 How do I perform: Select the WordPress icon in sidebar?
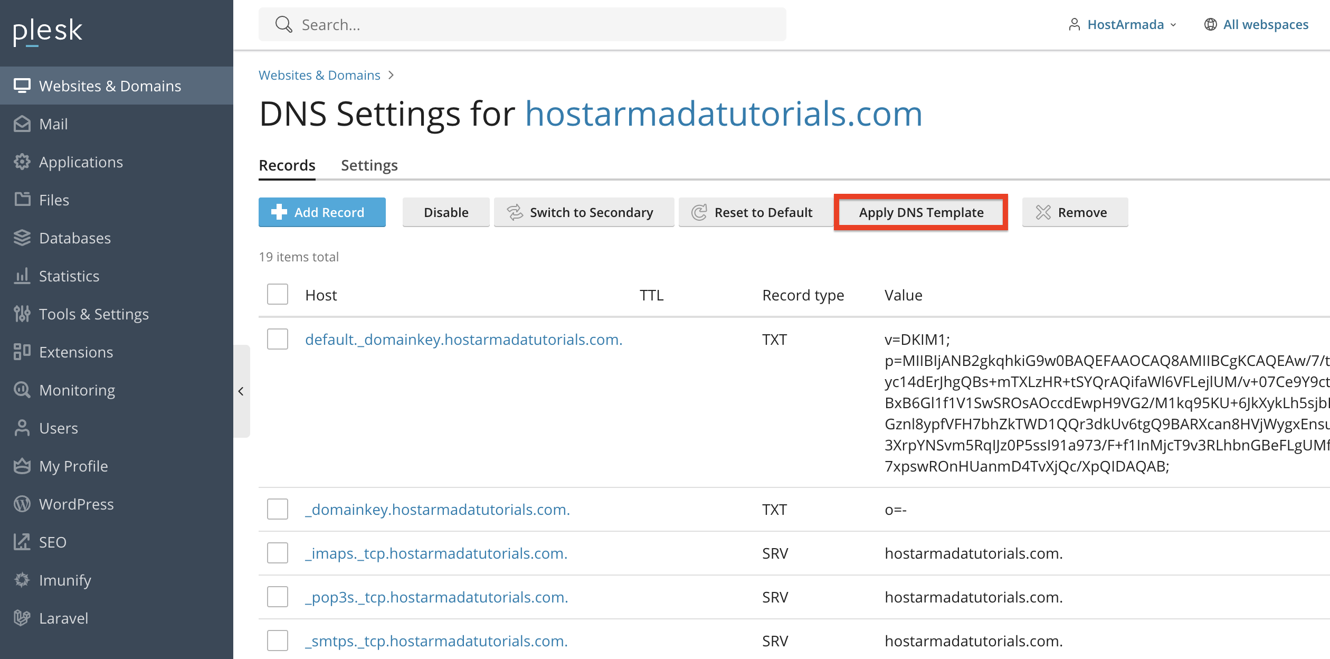click(x=22, y=504)
